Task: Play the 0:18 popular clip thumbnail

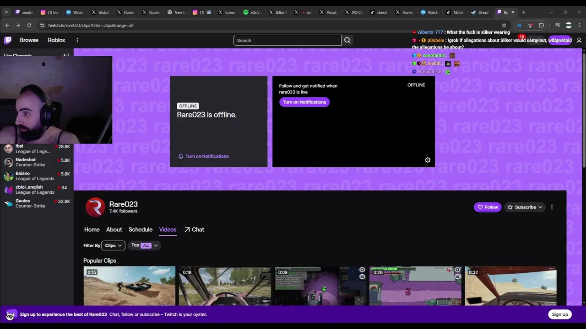Action: (225, 286)
